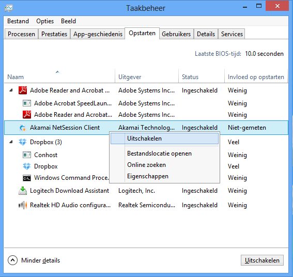This screenshot has width=293, height=277.
Task: Select the Opstarten tab
Action: tap(142, 33)
